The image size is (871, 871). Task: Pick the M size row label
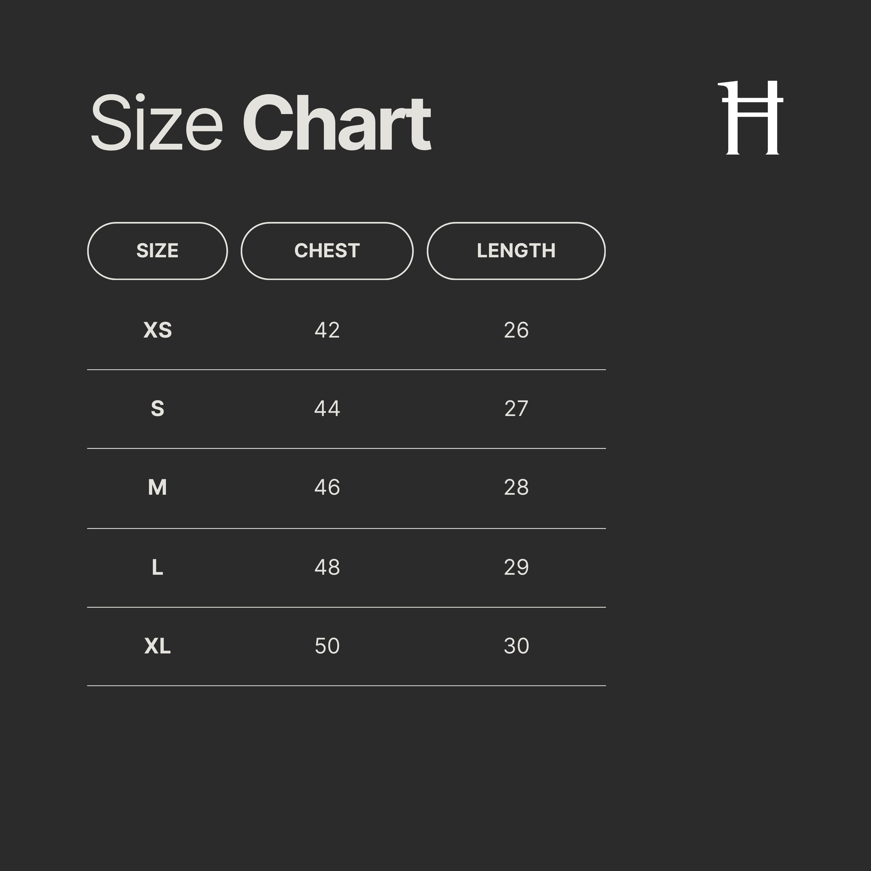[x=157, y=487]
